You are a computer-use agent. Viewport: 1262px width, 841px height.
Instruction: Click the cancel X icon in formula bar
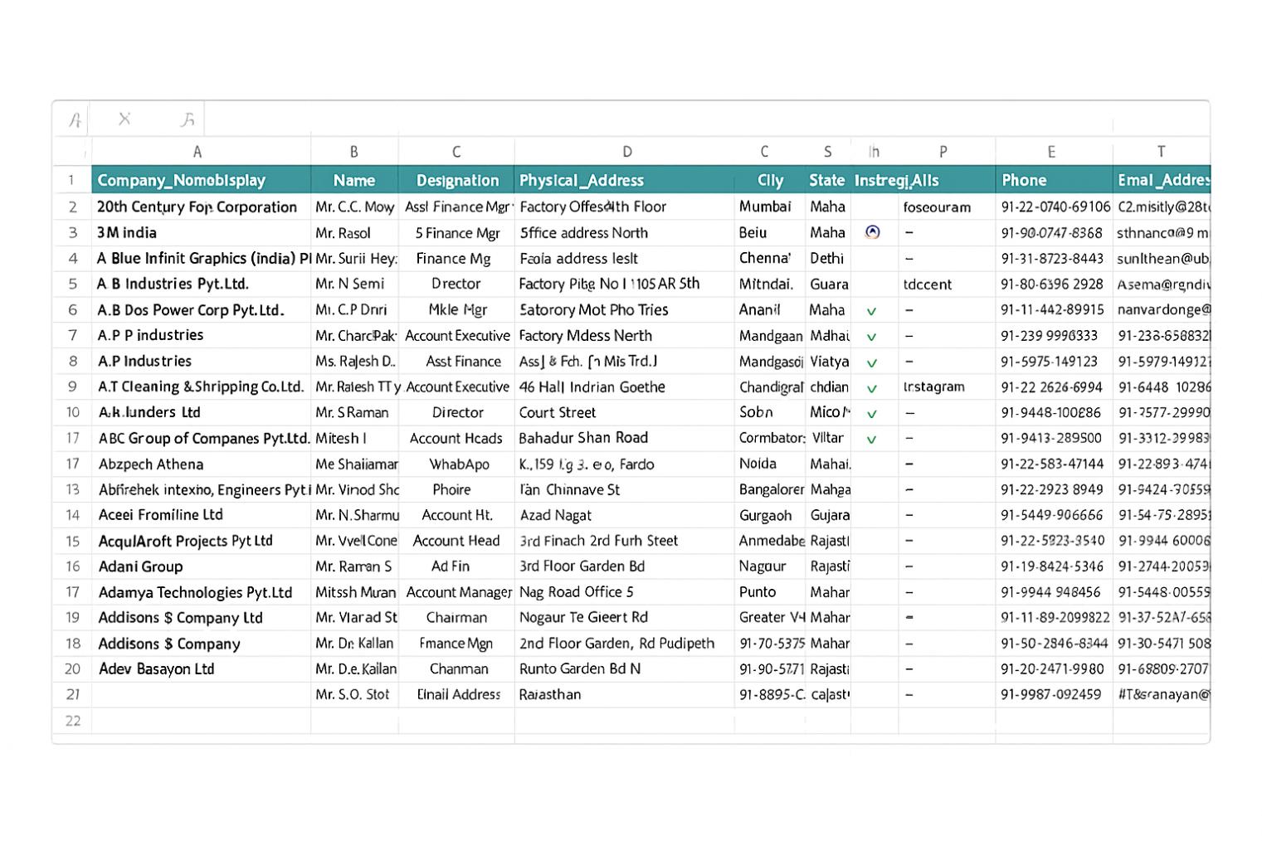tap(124, 119)
